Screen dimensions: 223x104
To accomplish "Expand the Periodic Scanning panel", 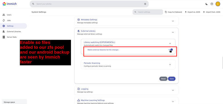I will click(x=170, y=64).
